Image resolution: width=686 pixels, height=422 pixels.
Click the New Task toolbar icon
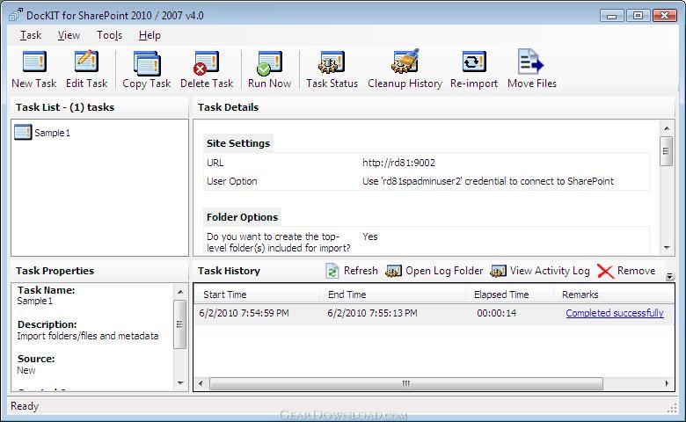(34, 62)
